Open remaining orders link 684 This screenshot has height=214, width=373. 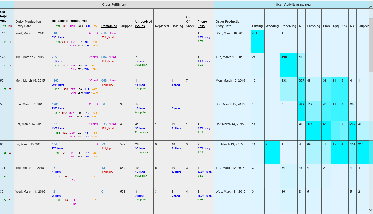click(x=104, y=57)
